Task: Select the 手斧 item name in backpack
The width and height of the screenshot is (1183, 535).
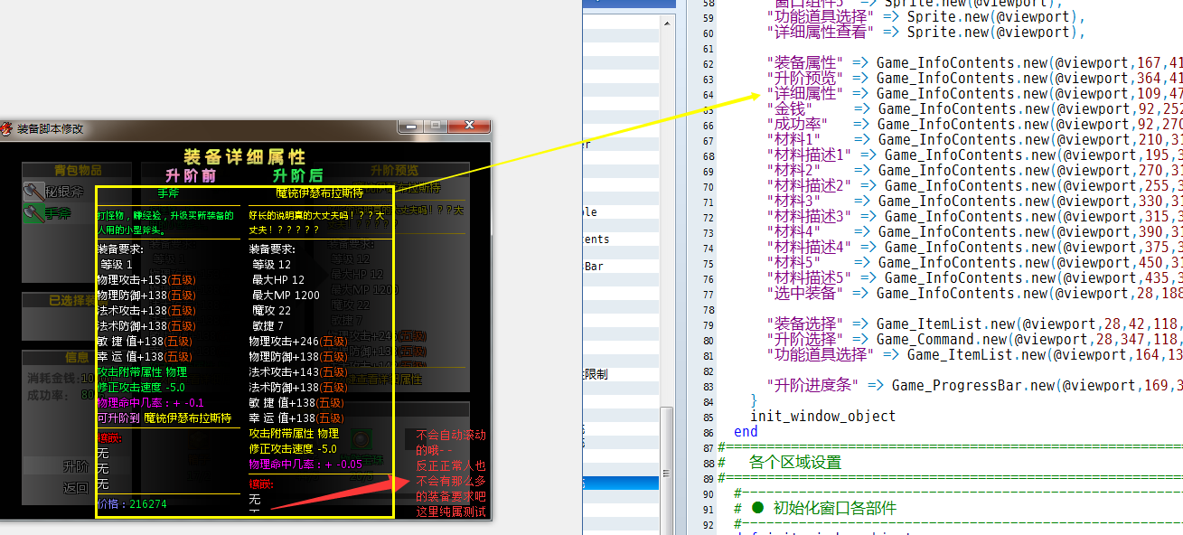Action: pos(59,214)
